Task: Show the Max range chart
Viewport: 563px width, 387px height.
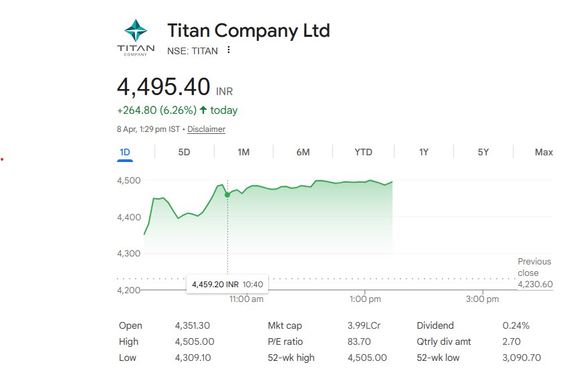Action: click(544, 152)
